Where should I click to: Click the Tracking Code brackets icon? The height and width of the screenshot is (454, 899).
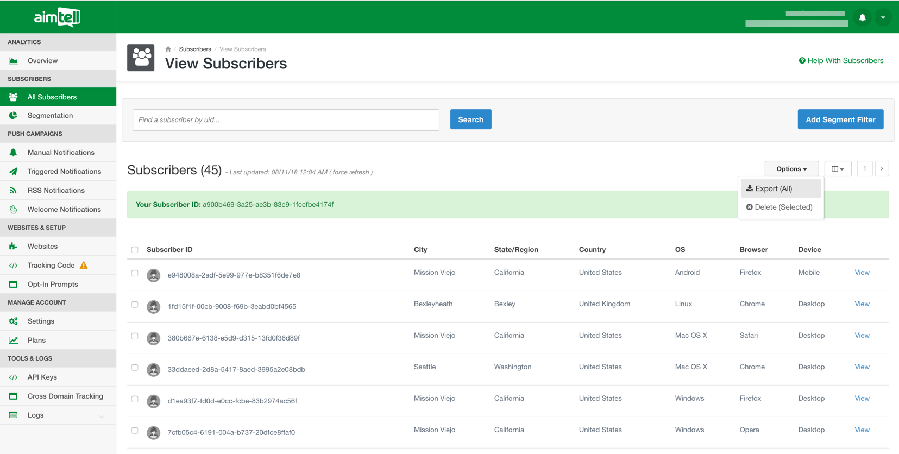point(13,266)
